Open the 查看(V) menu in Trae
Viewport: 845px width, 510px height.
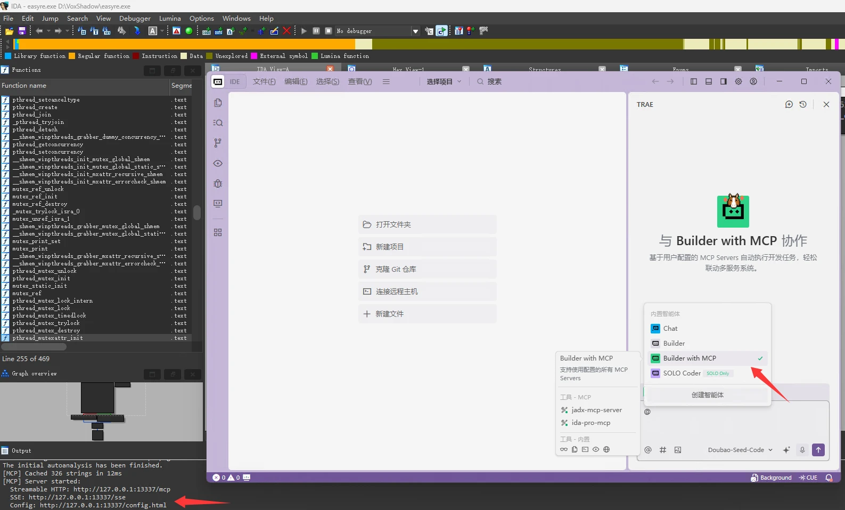point(360,81)
